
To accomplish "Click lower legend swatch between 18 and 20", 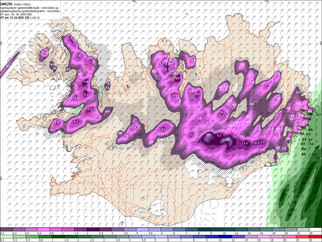I will coord(277,236).
